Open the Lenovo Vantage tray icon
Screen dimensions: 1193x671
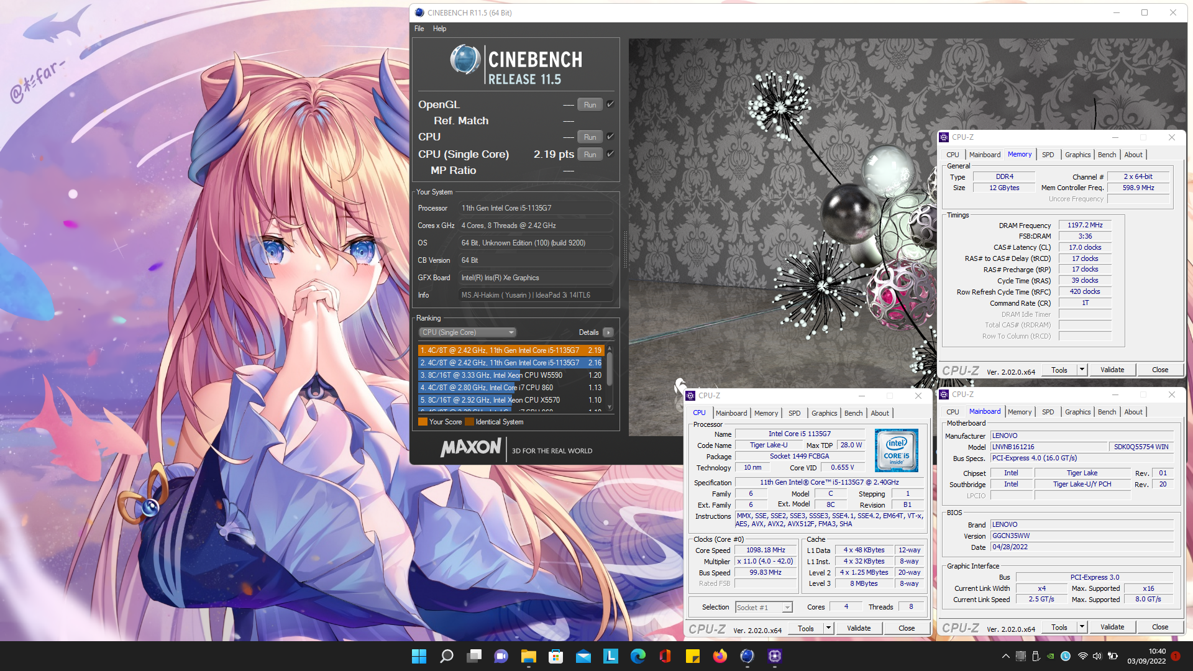[x=1066, y=656]
